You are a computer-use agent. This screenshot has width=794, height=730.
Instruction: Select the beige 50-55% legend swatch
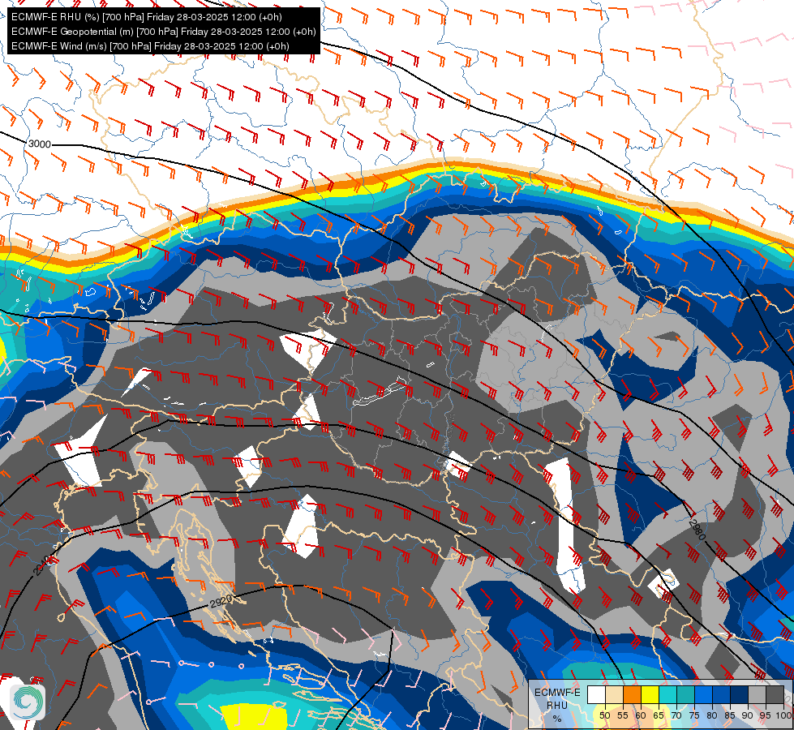tap(614, 694)
